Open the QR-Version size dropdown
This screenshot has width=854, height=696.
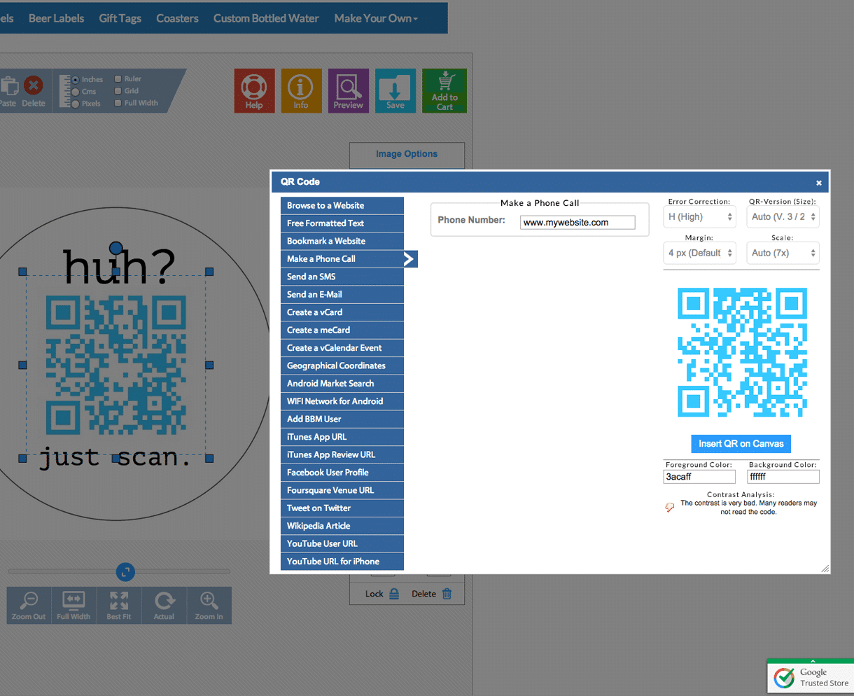(783, 217)
